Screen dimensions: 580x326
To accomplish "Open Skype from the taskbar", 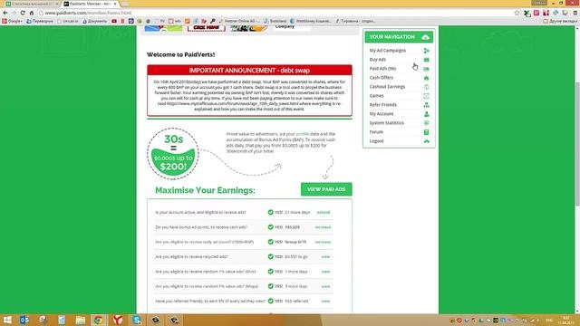I will 137,320.
